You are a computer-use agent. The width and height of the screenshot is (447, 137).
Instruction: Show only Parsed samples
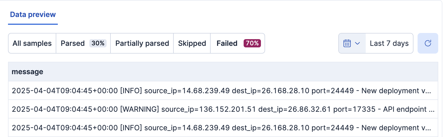[x=73, y=43]
